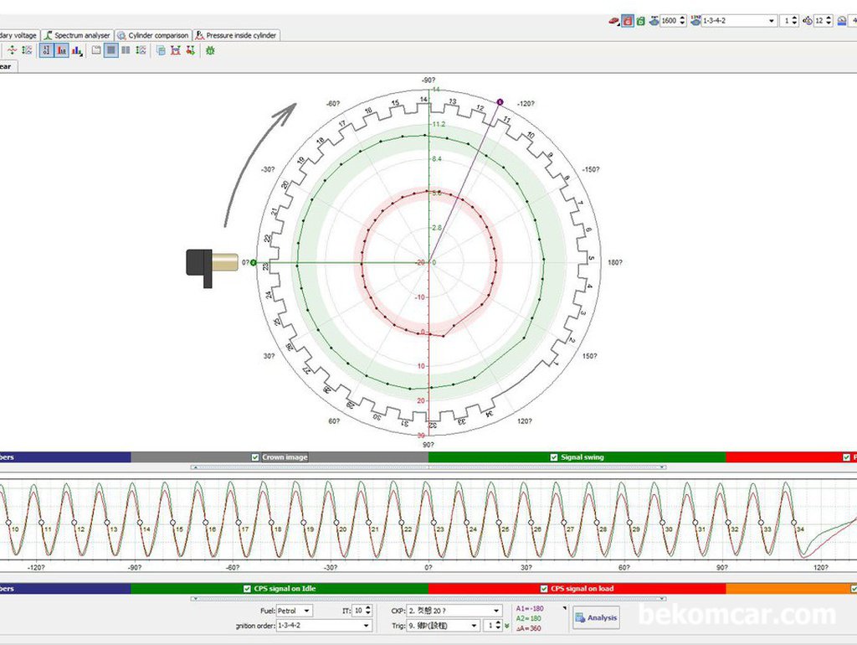Click the green D diesel icon
This screenshot has height=645, width=857.
[x=640, y=21]
